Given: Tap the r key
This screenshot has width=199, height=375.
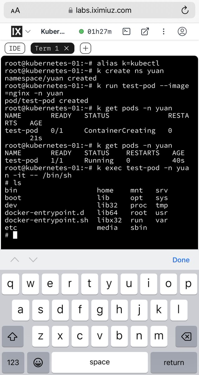Looking at the screenshot, I should tap(70, 283).
